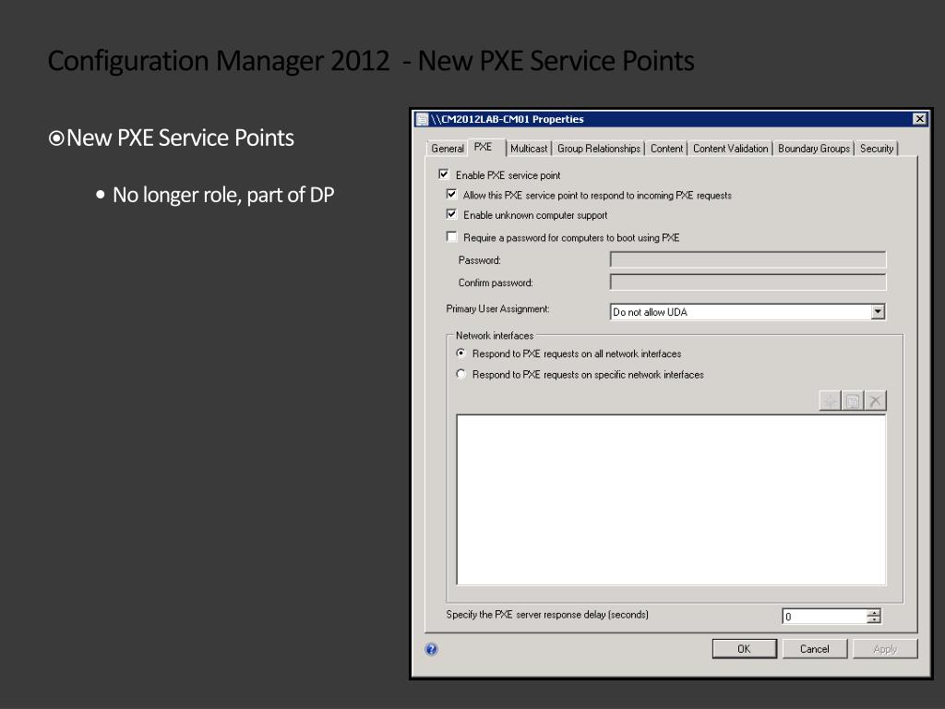Screen dimensions: 945x709
Task: Click the edit network interface properties icon
Action: 852,401
